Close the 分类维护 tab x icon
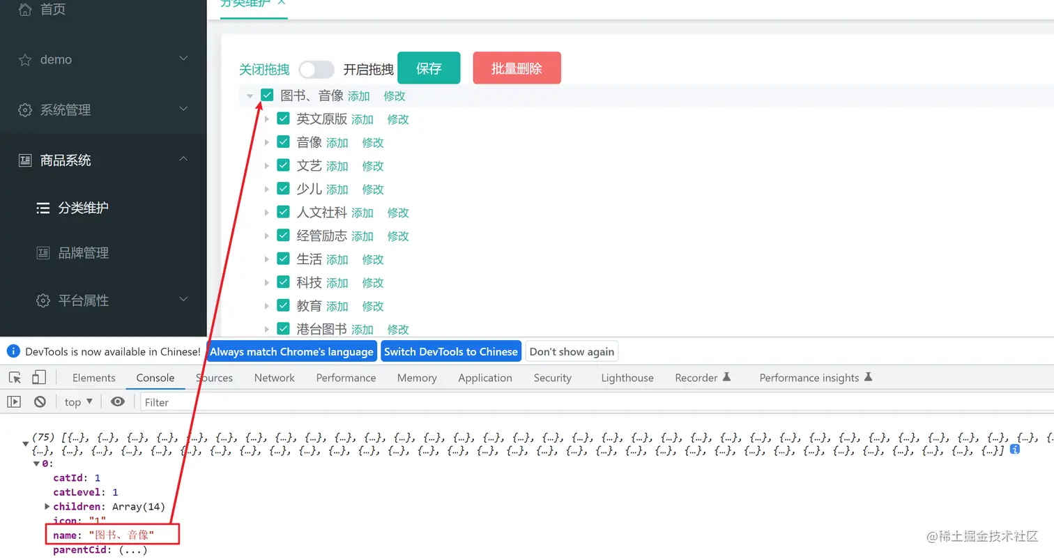 [x=282, y=2]
